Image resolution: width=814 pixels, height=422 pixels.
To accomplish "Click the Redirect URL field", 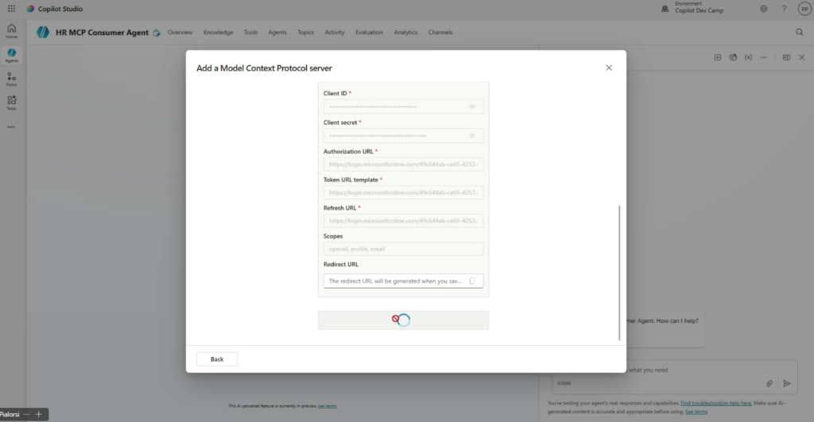I will [x=403, y=281].
